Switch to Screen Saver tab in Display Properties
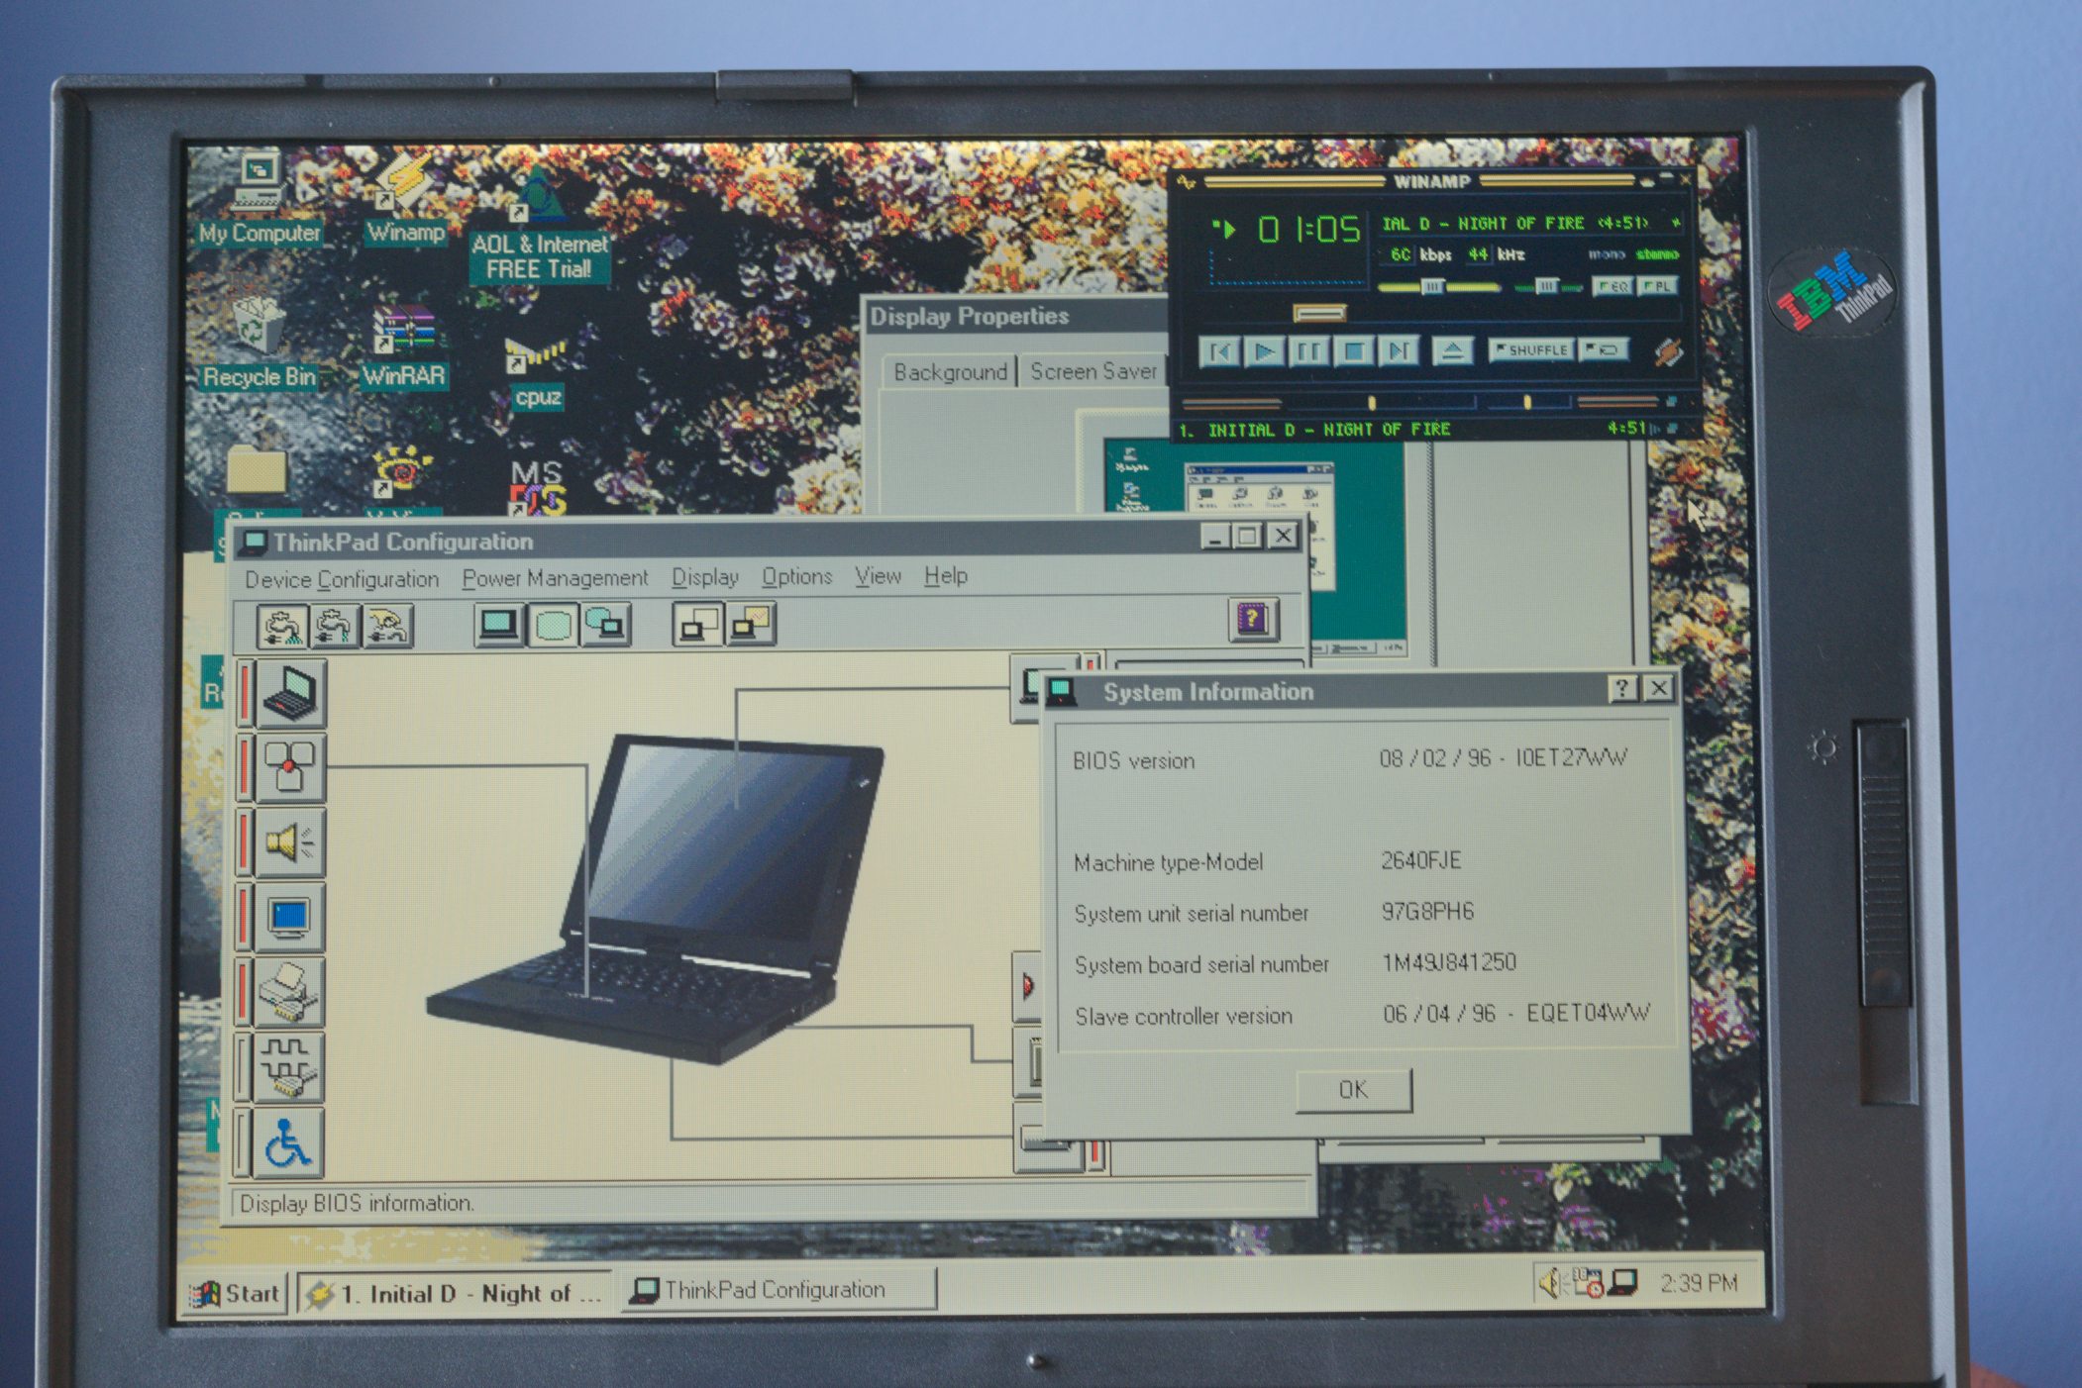Image resolution: width=2082 pixels, height=1388 pixels. 1093,371
